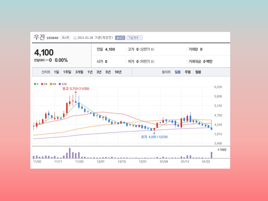Click the 실시간 button
The height and width of the screenshot is (201, 268).
(x=120, y=38)
